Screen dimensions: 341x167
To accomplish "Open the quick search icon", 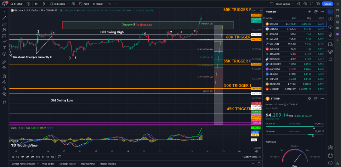I will pos(299,4).
